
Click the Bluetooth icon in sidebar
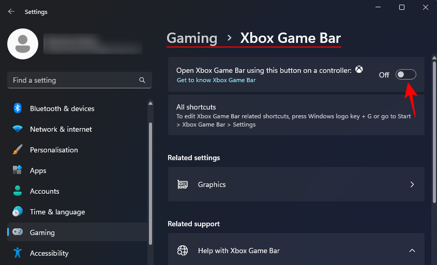click(x=17, y=108)
